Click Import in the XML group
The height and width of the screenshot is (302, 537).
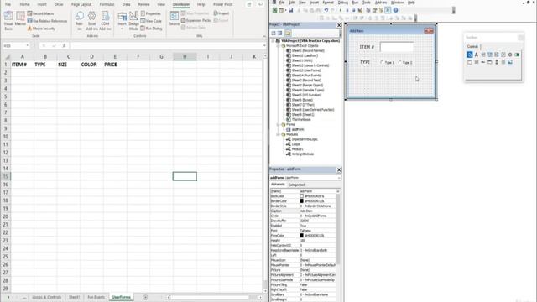222,13
